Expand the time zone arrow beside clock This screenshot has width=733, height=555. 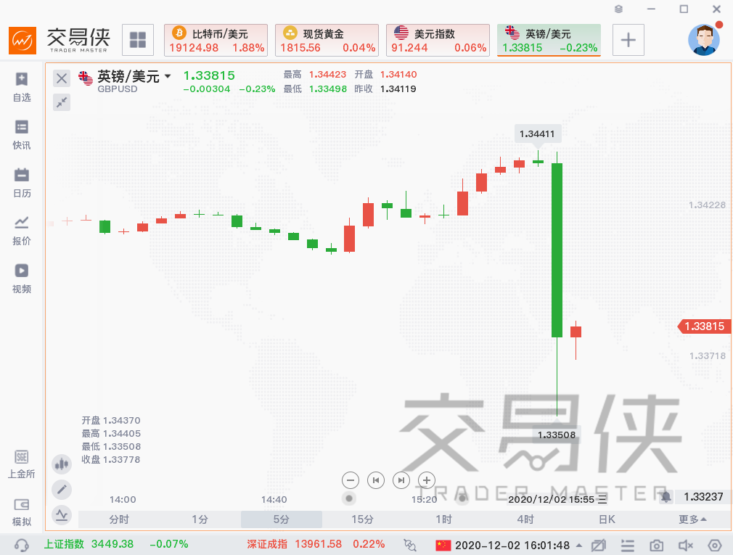579,545
